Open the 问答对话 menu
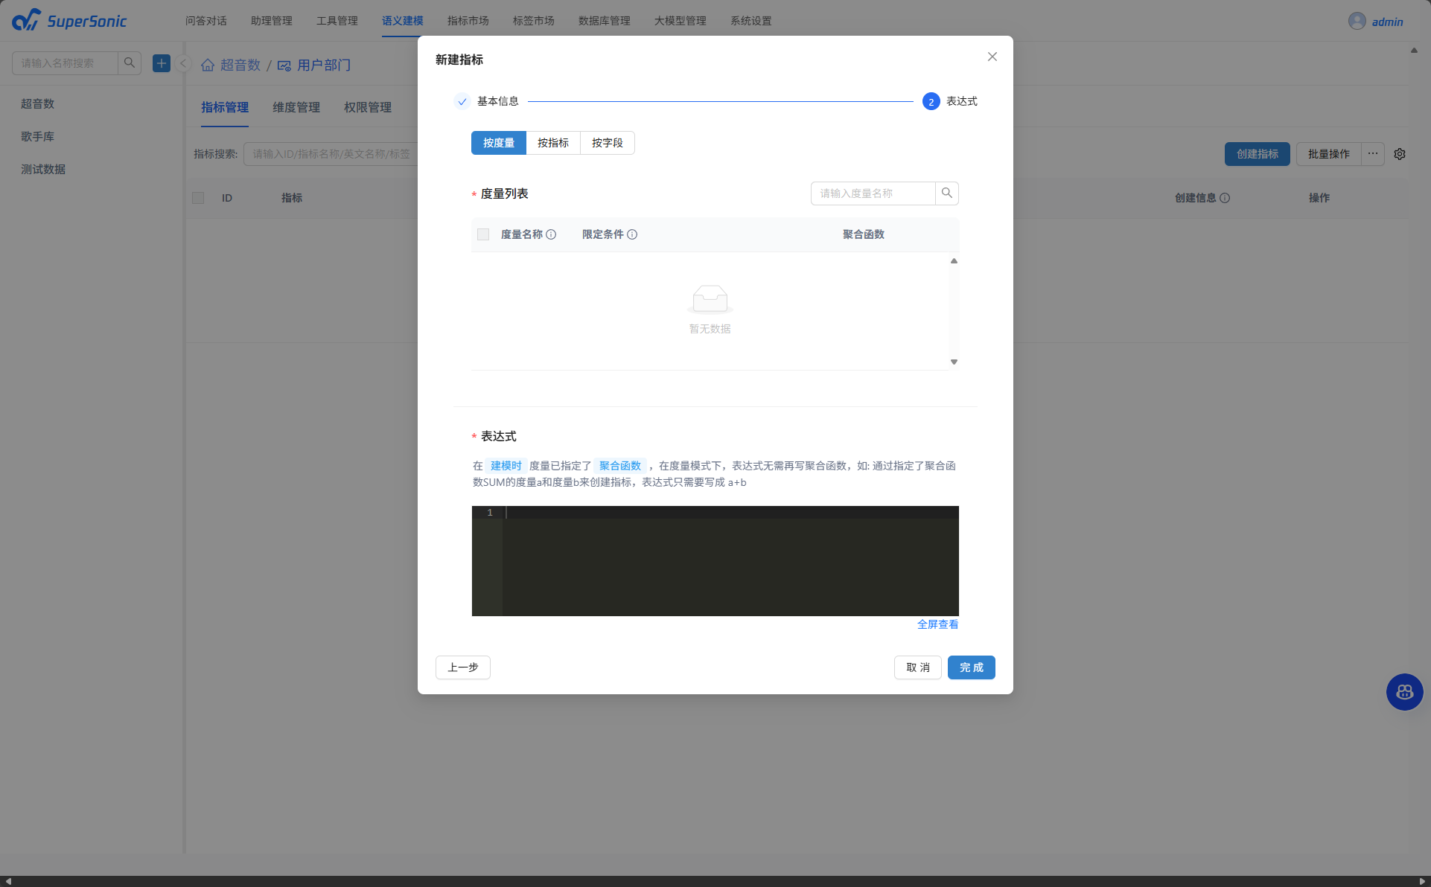 click(206, 21)
